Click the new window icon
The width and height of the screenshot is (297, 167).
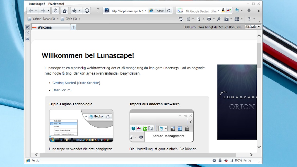coord(199,19)
